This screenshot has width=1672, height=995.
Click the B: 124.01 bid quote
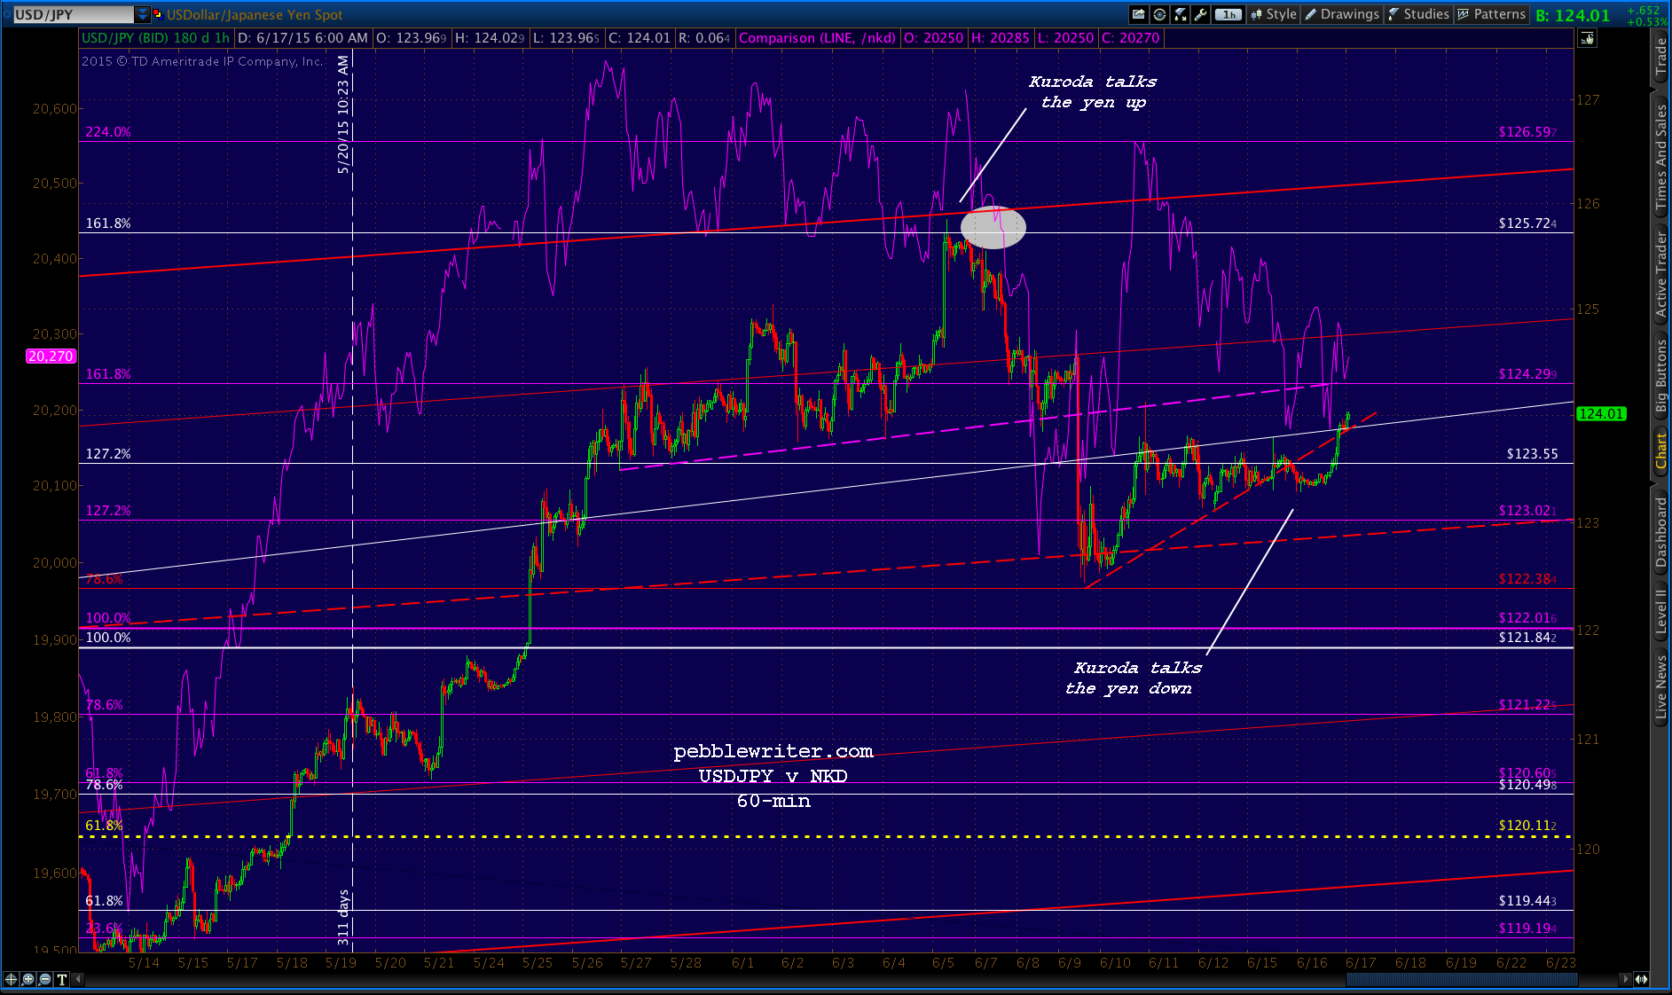1573,15
